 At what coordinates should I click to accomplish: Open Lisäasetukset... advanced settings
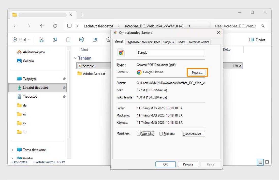point(193,134)
